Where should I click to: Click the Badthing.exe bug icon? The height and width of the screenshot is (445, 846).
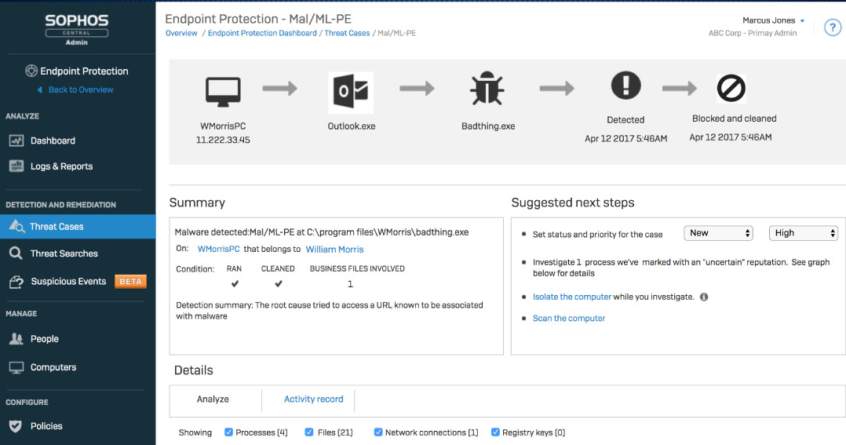(x=487, y=90)
